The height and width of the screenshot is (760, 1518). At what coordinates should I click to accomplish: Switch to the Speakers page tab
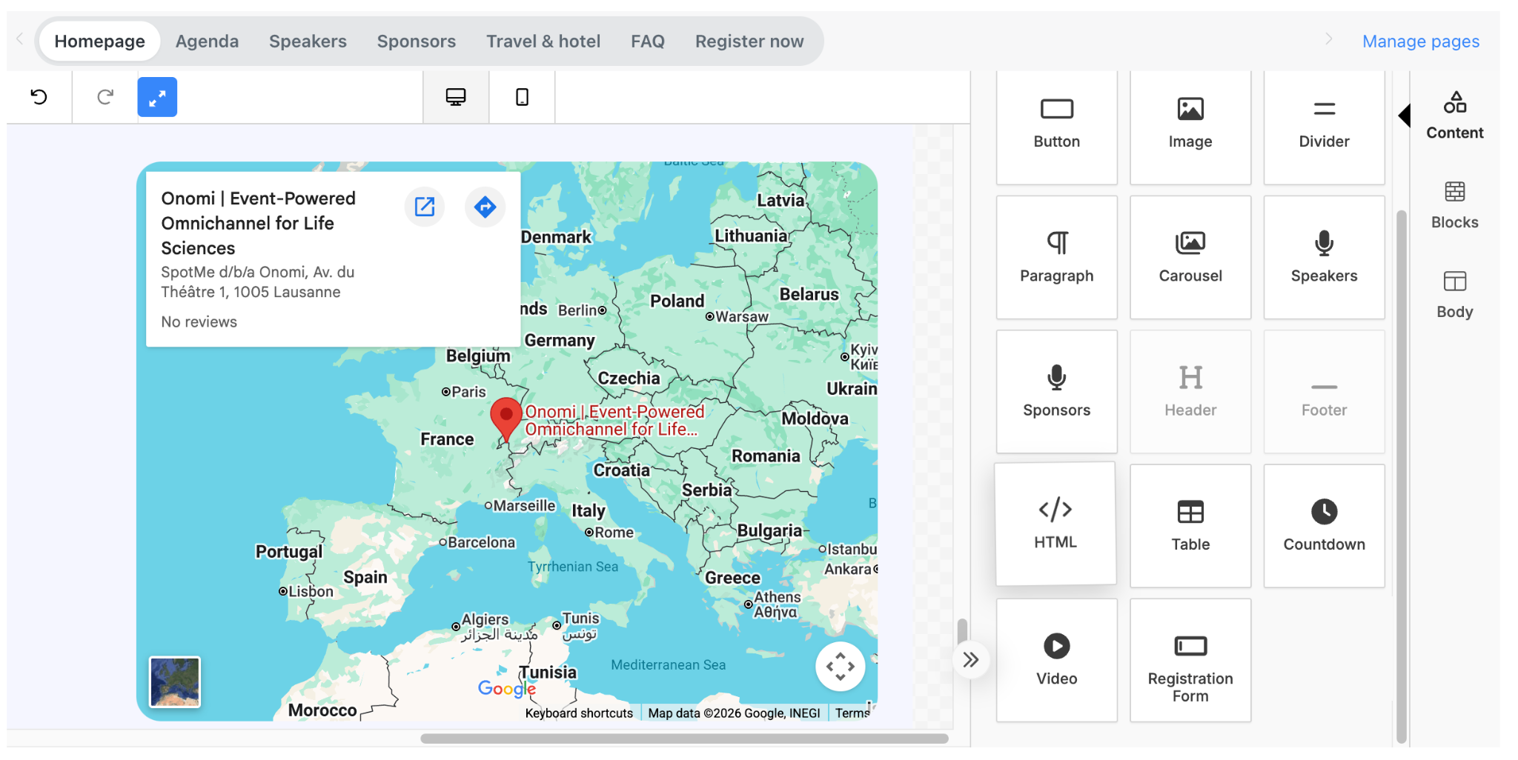[308, 41]
